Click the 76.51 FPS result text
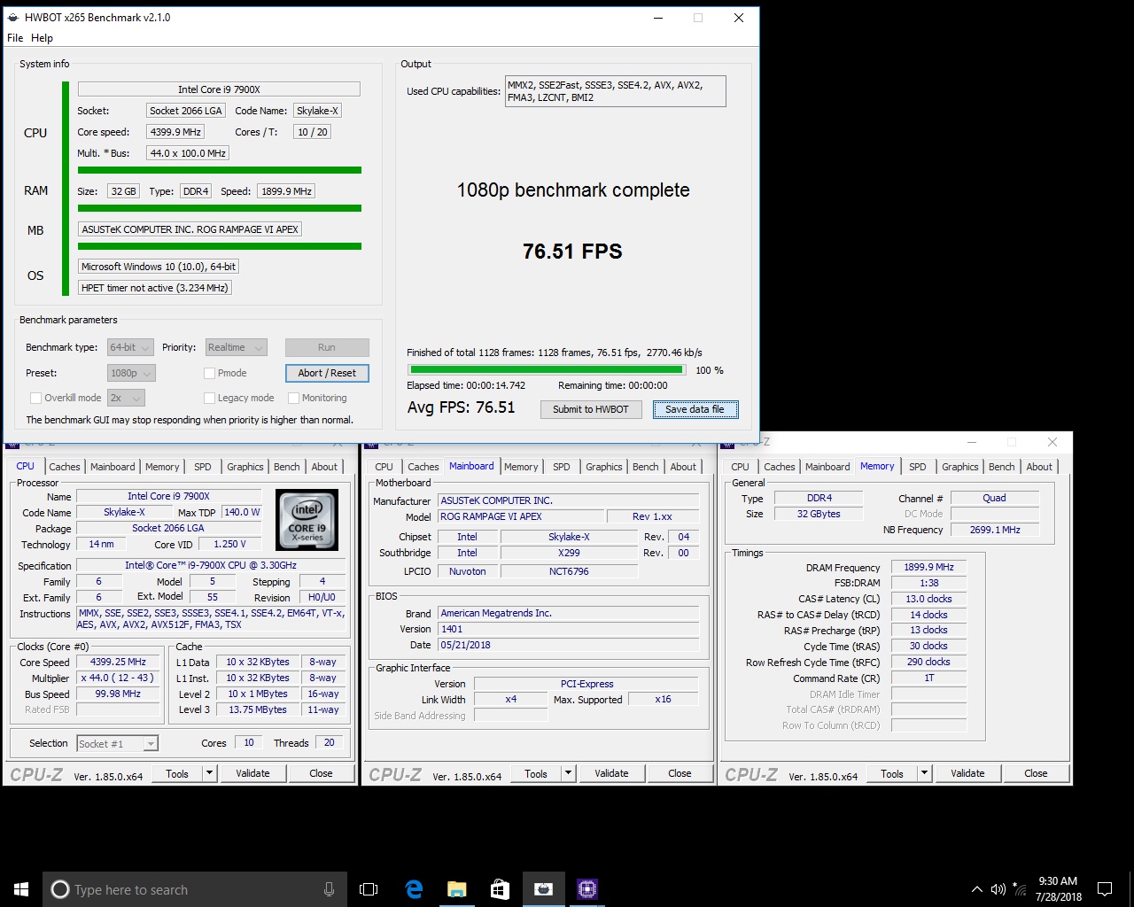 click(x=572, y=252)
